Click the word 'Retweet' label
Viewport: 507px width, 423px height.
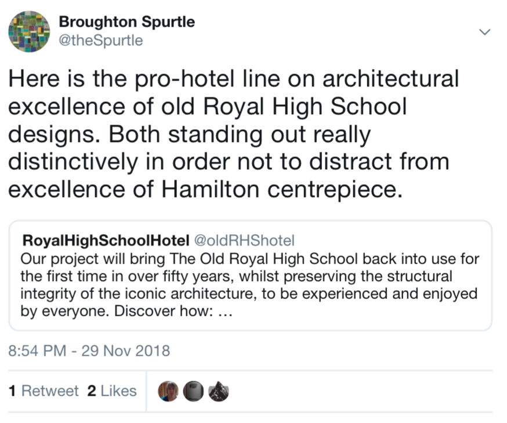(x=50, y=391)
